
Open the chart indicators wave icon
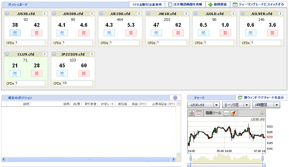point(199,113)
